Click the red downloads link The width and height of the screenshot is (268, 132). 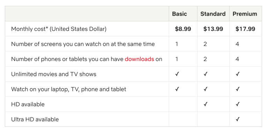coord(139,59)
